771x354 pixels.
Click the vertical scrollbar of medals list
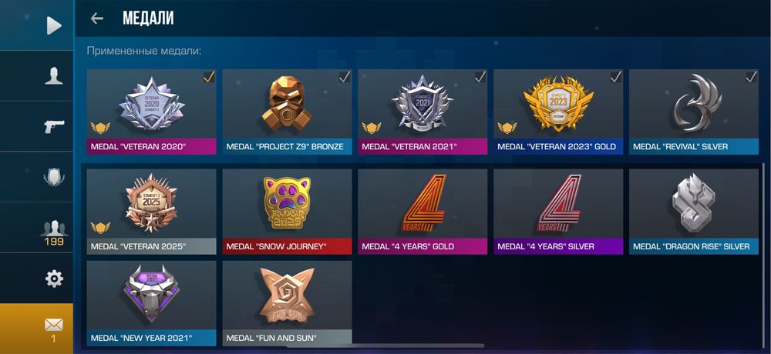pyautogui.click(x=763, y=255)
